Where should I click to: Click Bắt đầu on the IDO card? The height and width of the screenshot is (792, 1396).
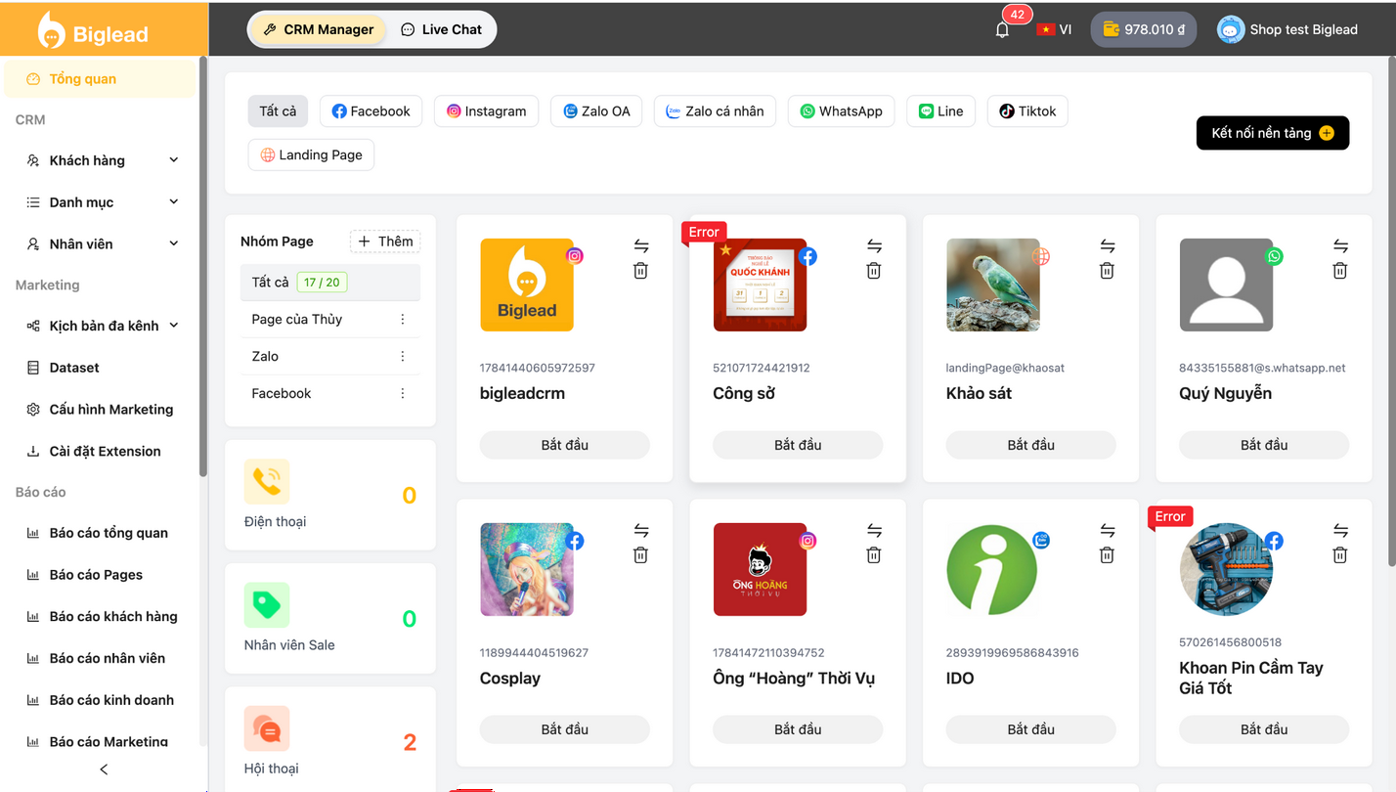point(1030,729)
